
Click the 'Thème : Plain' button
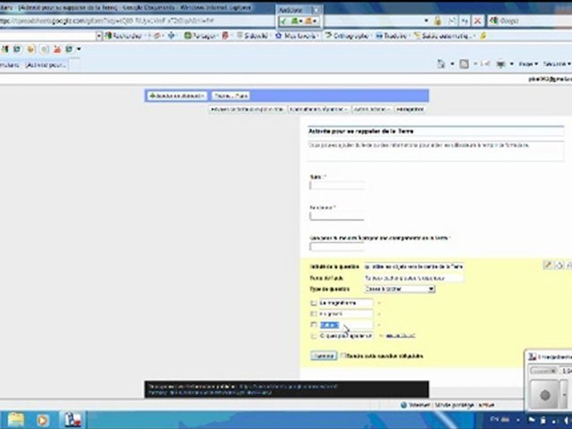(231, 96)
